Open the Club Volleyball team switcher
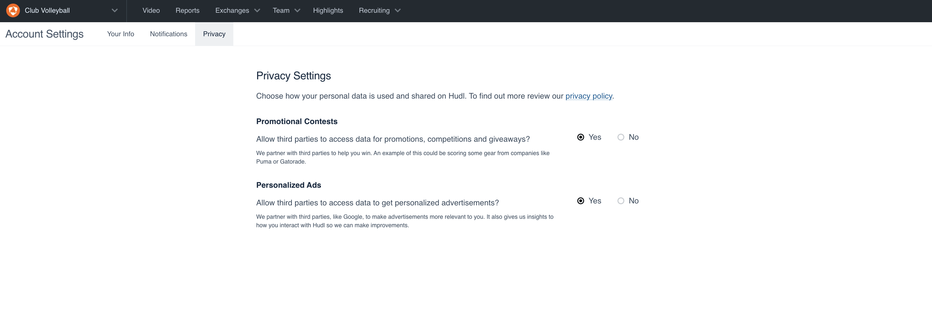 coord(47,10)
